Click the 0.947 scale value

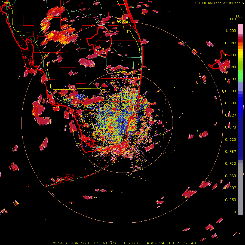pos(231,43)
